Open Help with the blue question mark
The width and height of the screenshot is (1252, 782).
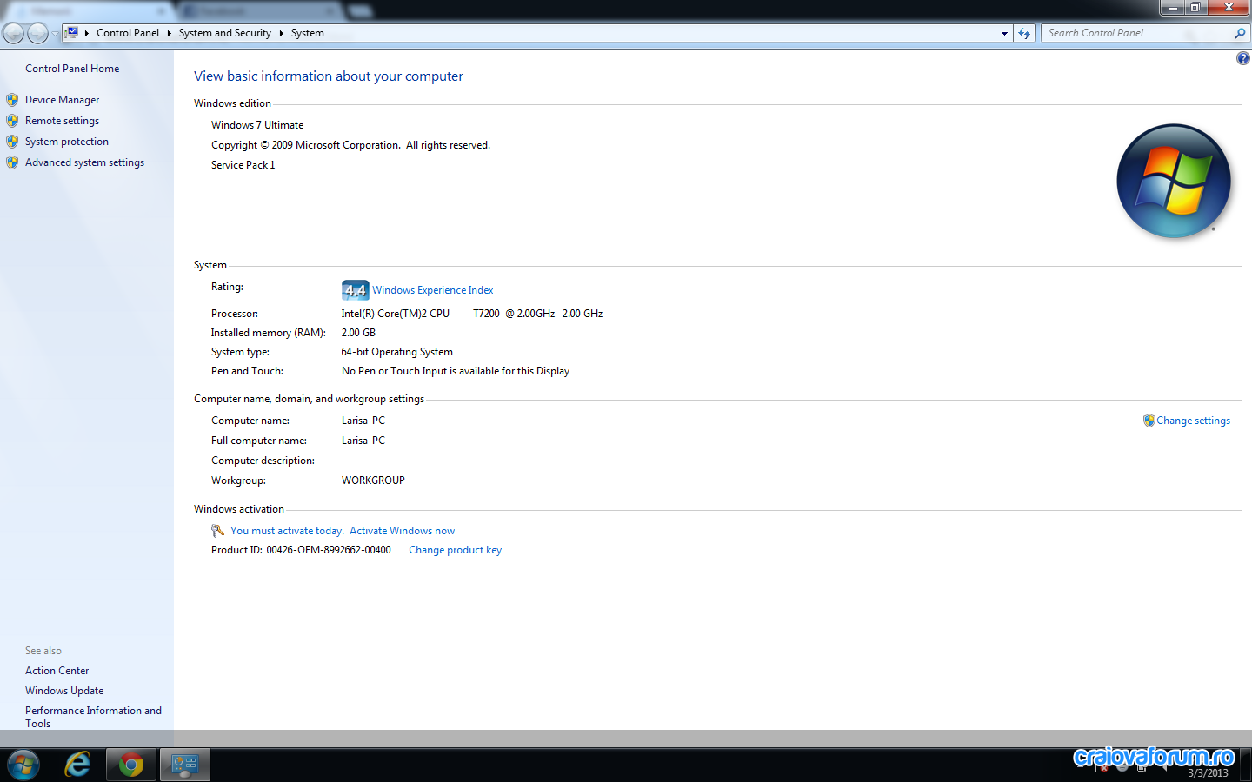(x=1242, y=58)
